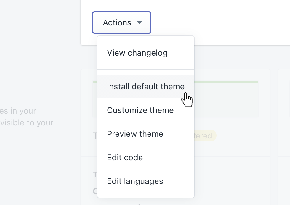Click the light green theme preview area

tap(227, 101)
